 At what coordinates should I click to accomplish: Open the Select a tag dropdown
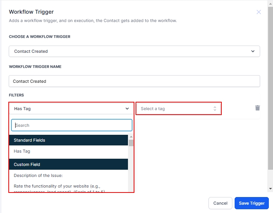pos(175,109)
